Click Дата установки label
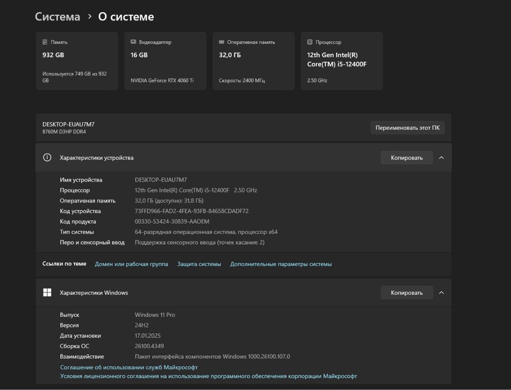Viewport: 511px width, 390px height. pos(80,336)
